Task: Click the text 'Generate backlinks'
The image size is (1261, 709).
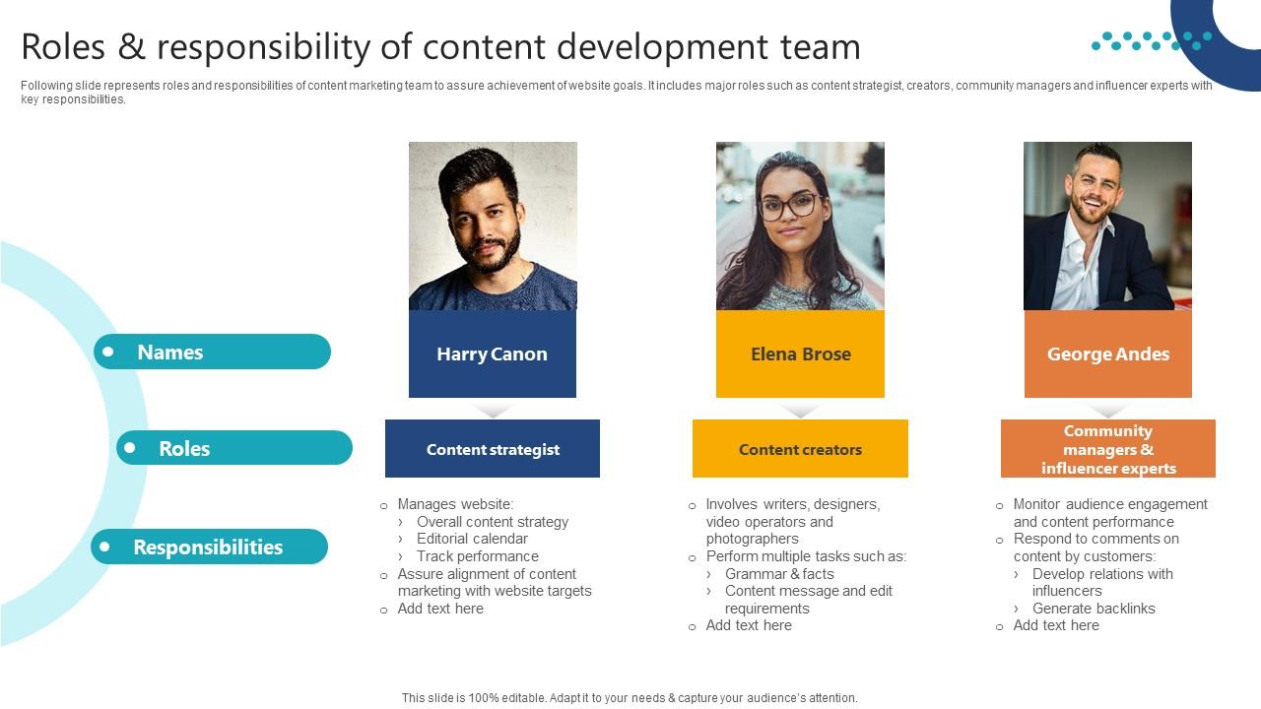Action: coord(1094,609)
